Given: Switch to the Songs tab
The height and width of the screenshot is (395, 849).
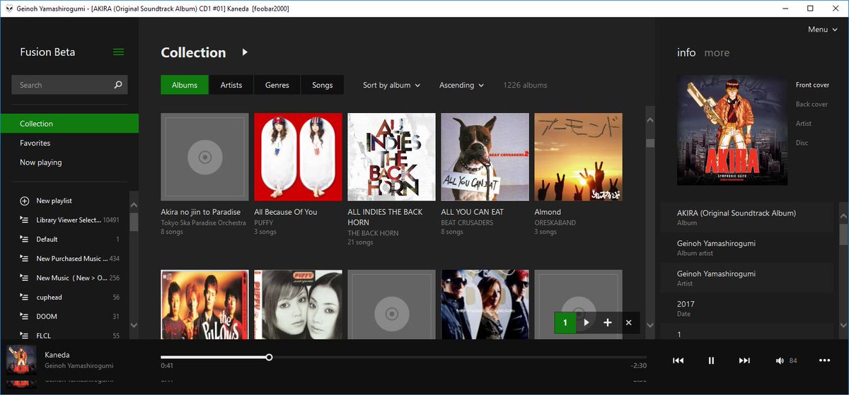Looking at the screenshot, I should click(x=322, y=85).
